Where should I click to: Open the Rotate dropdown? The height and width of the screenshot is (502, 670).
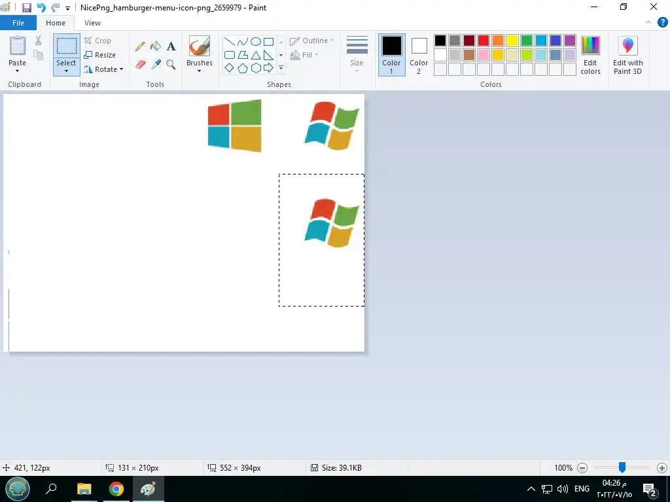tap(104, 69)
